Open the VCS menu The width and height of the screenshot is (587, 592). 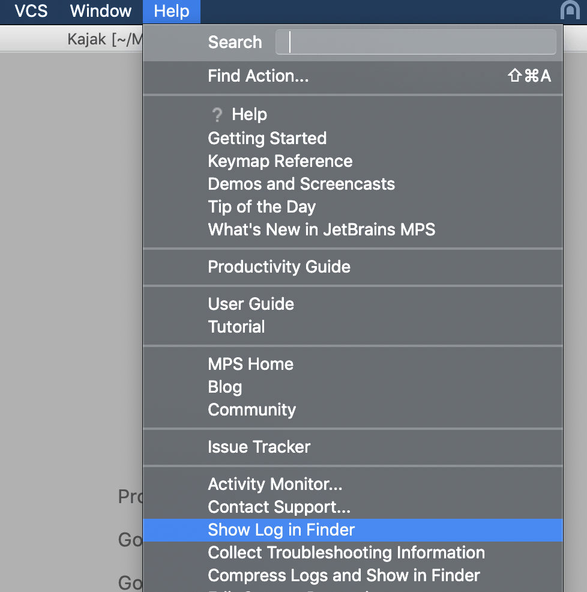click(29, 11)
